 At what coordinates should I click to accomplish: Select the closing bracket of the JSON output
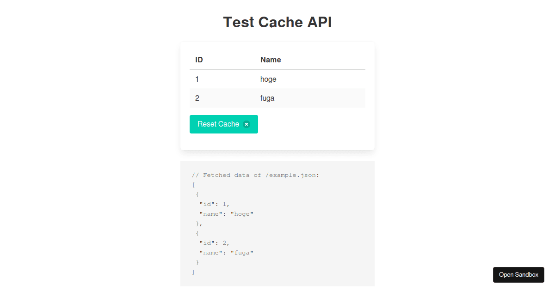(193, 272)
